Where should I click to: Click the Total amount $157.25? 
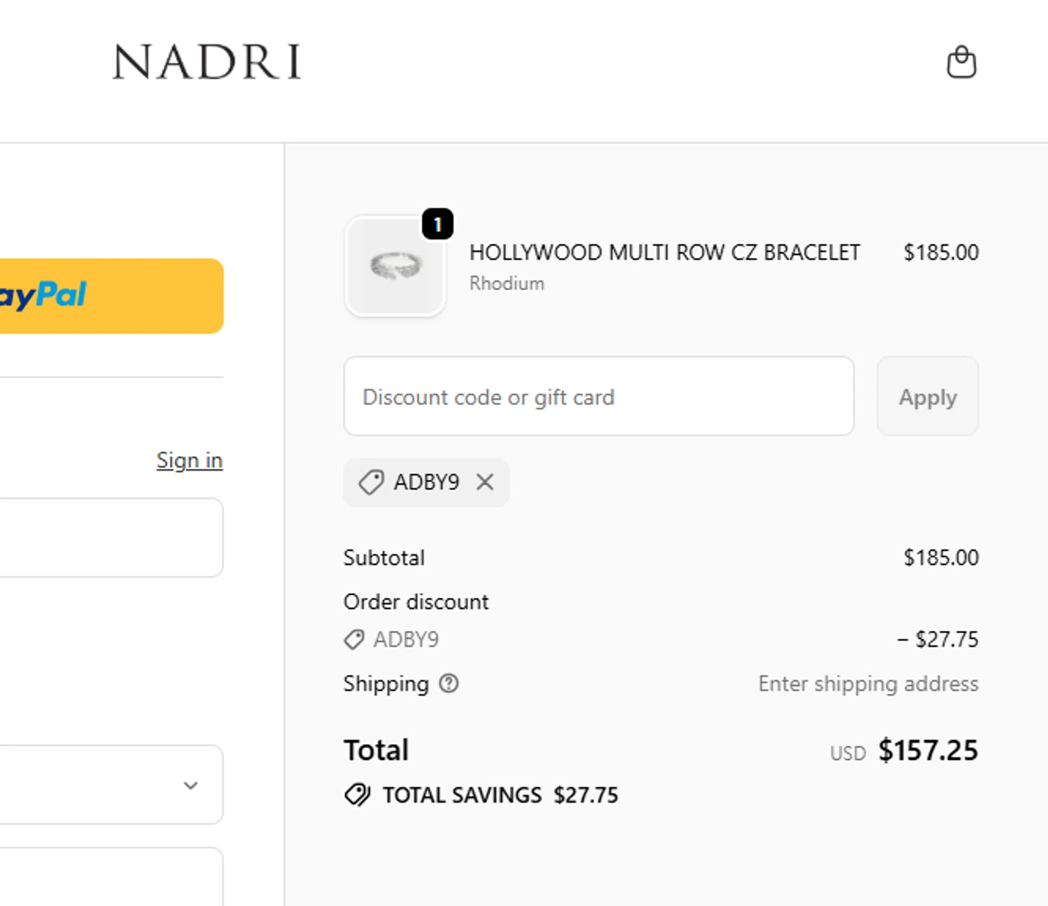click(929, 750)
